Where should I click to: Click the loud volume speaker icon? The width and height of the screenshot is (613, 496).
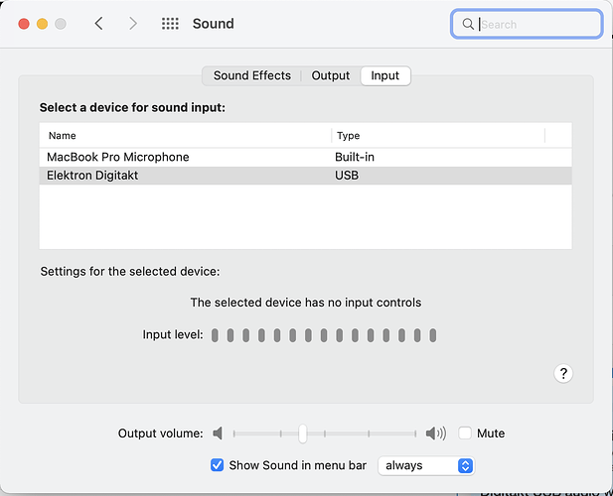point(435,434)
